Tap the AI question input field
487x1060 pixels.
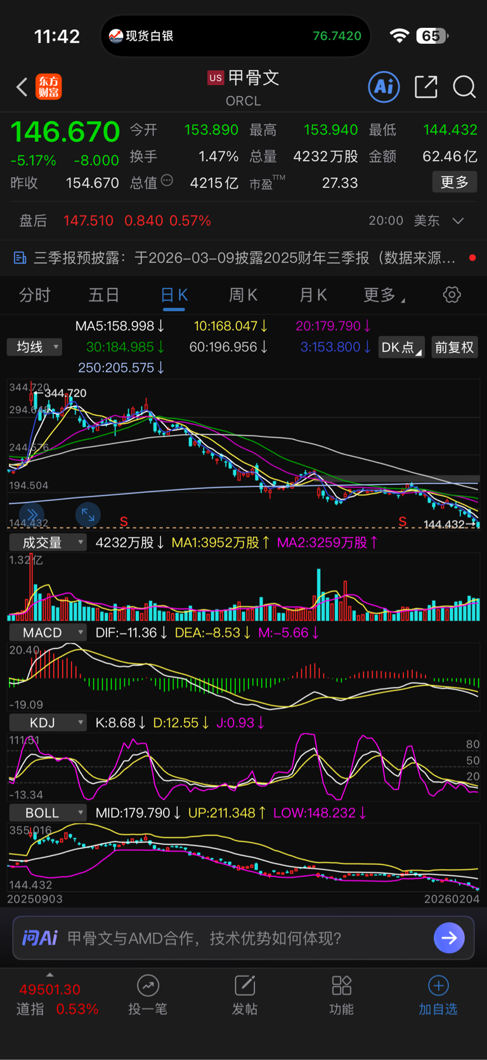coord(243,938)
